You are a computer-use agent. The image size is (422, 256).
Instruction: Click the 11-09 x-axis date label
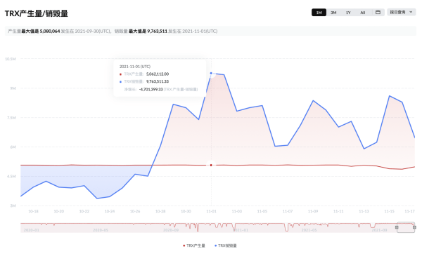pos(313,211)
